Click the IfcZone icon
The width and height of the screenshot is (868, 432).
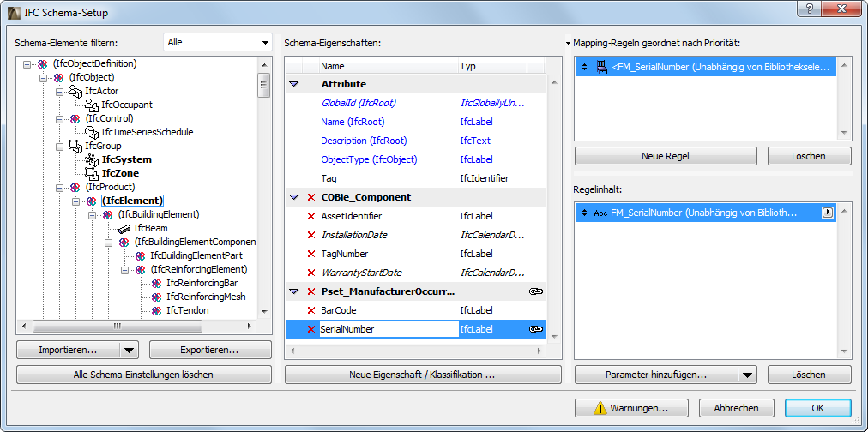(x=92, y=173)
